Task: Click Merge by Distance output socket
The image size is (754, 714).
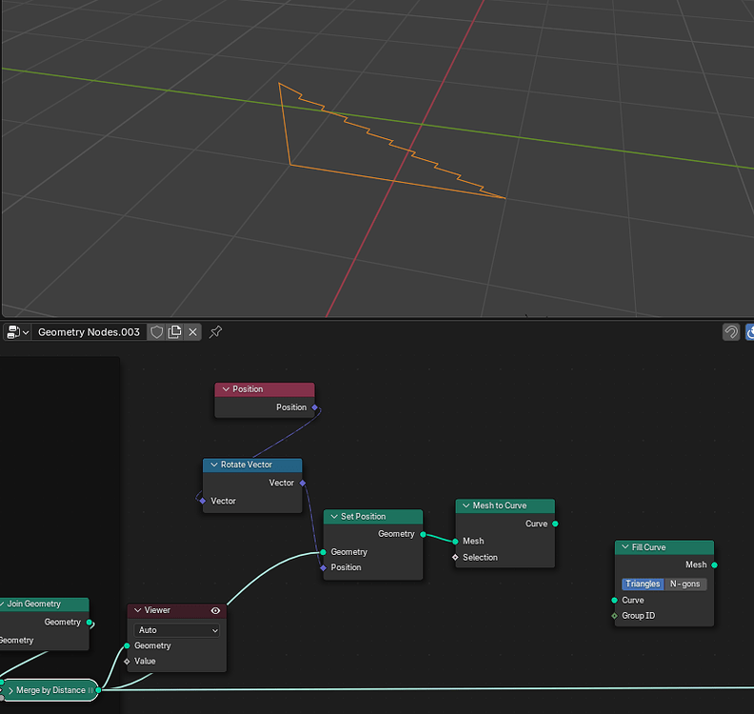Action: [x=98, y=690]
